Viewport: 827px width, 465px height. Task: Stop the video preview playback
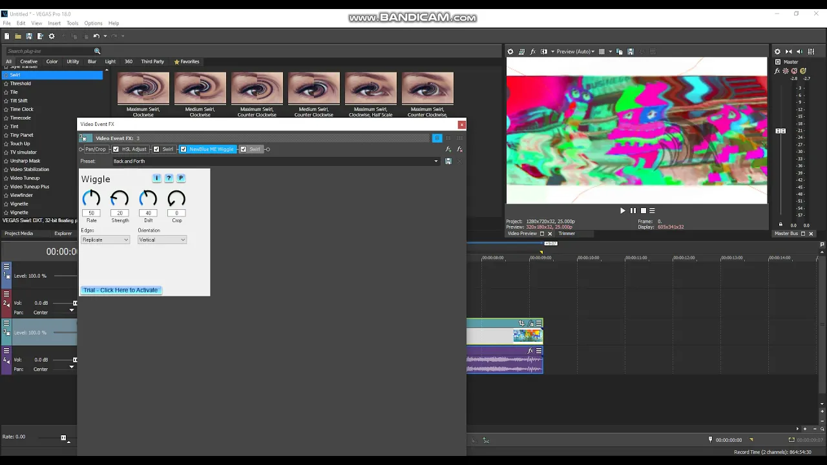(x=643, y=211)
